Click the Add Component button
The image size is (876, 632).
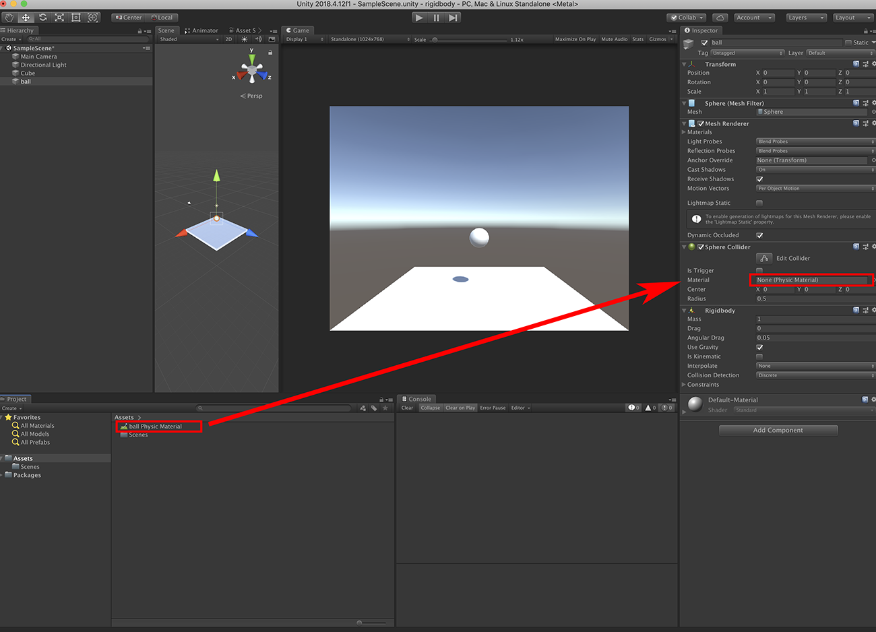[778, 430]
